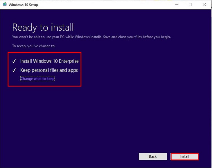Viewport: 212px width, 168px height.
Task: Click the 'Windows 10 Setup' title text
Action: (23, 5)
